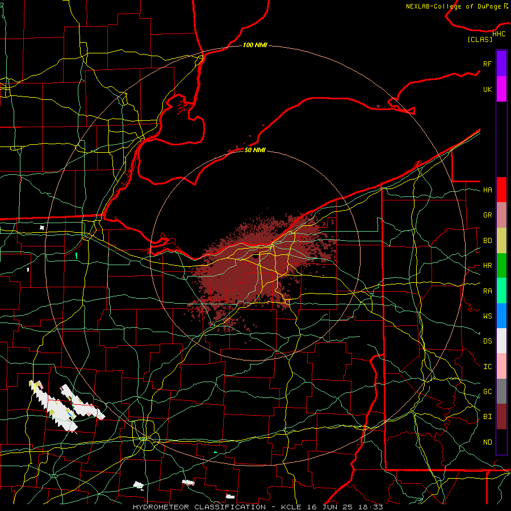The height and width of the screenshot is (511, 511).
Task: Click the HHC product label
Action: tap(499, 34)
